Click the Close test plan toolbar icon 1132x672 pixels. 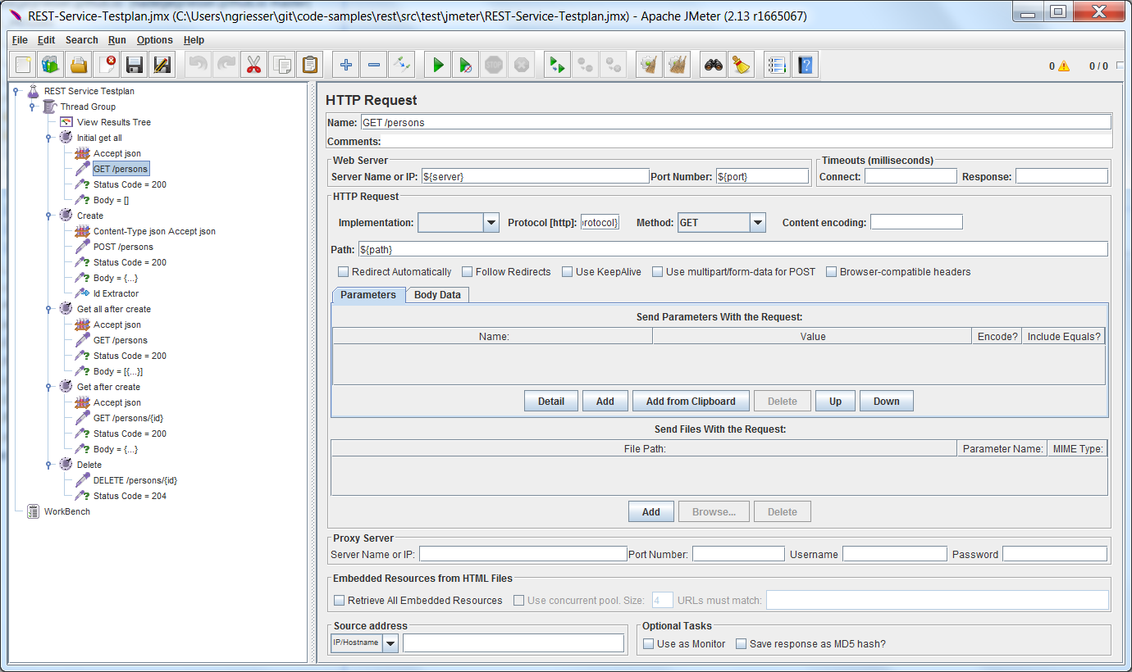point(107,65)
